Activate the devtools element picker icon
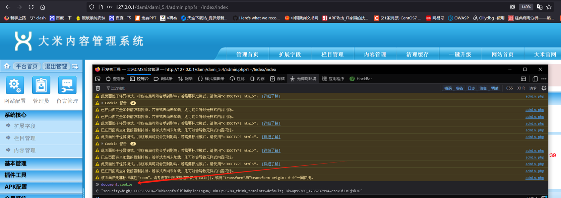 point(98,79)
